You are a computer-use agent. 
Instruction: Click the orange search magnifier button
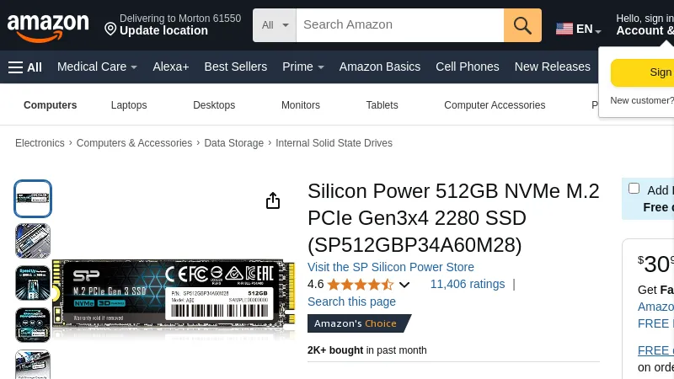point(522,25)
